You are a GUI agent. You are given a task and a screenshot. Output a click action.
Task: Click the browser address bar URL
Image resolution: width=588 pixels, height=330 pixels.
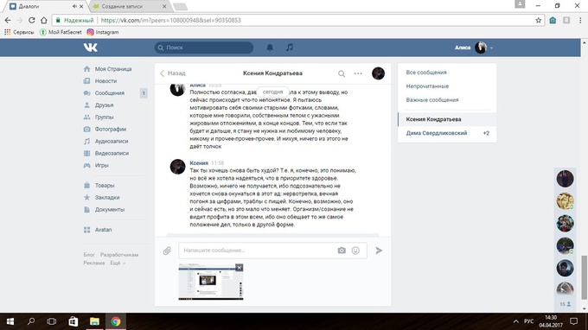171,20
